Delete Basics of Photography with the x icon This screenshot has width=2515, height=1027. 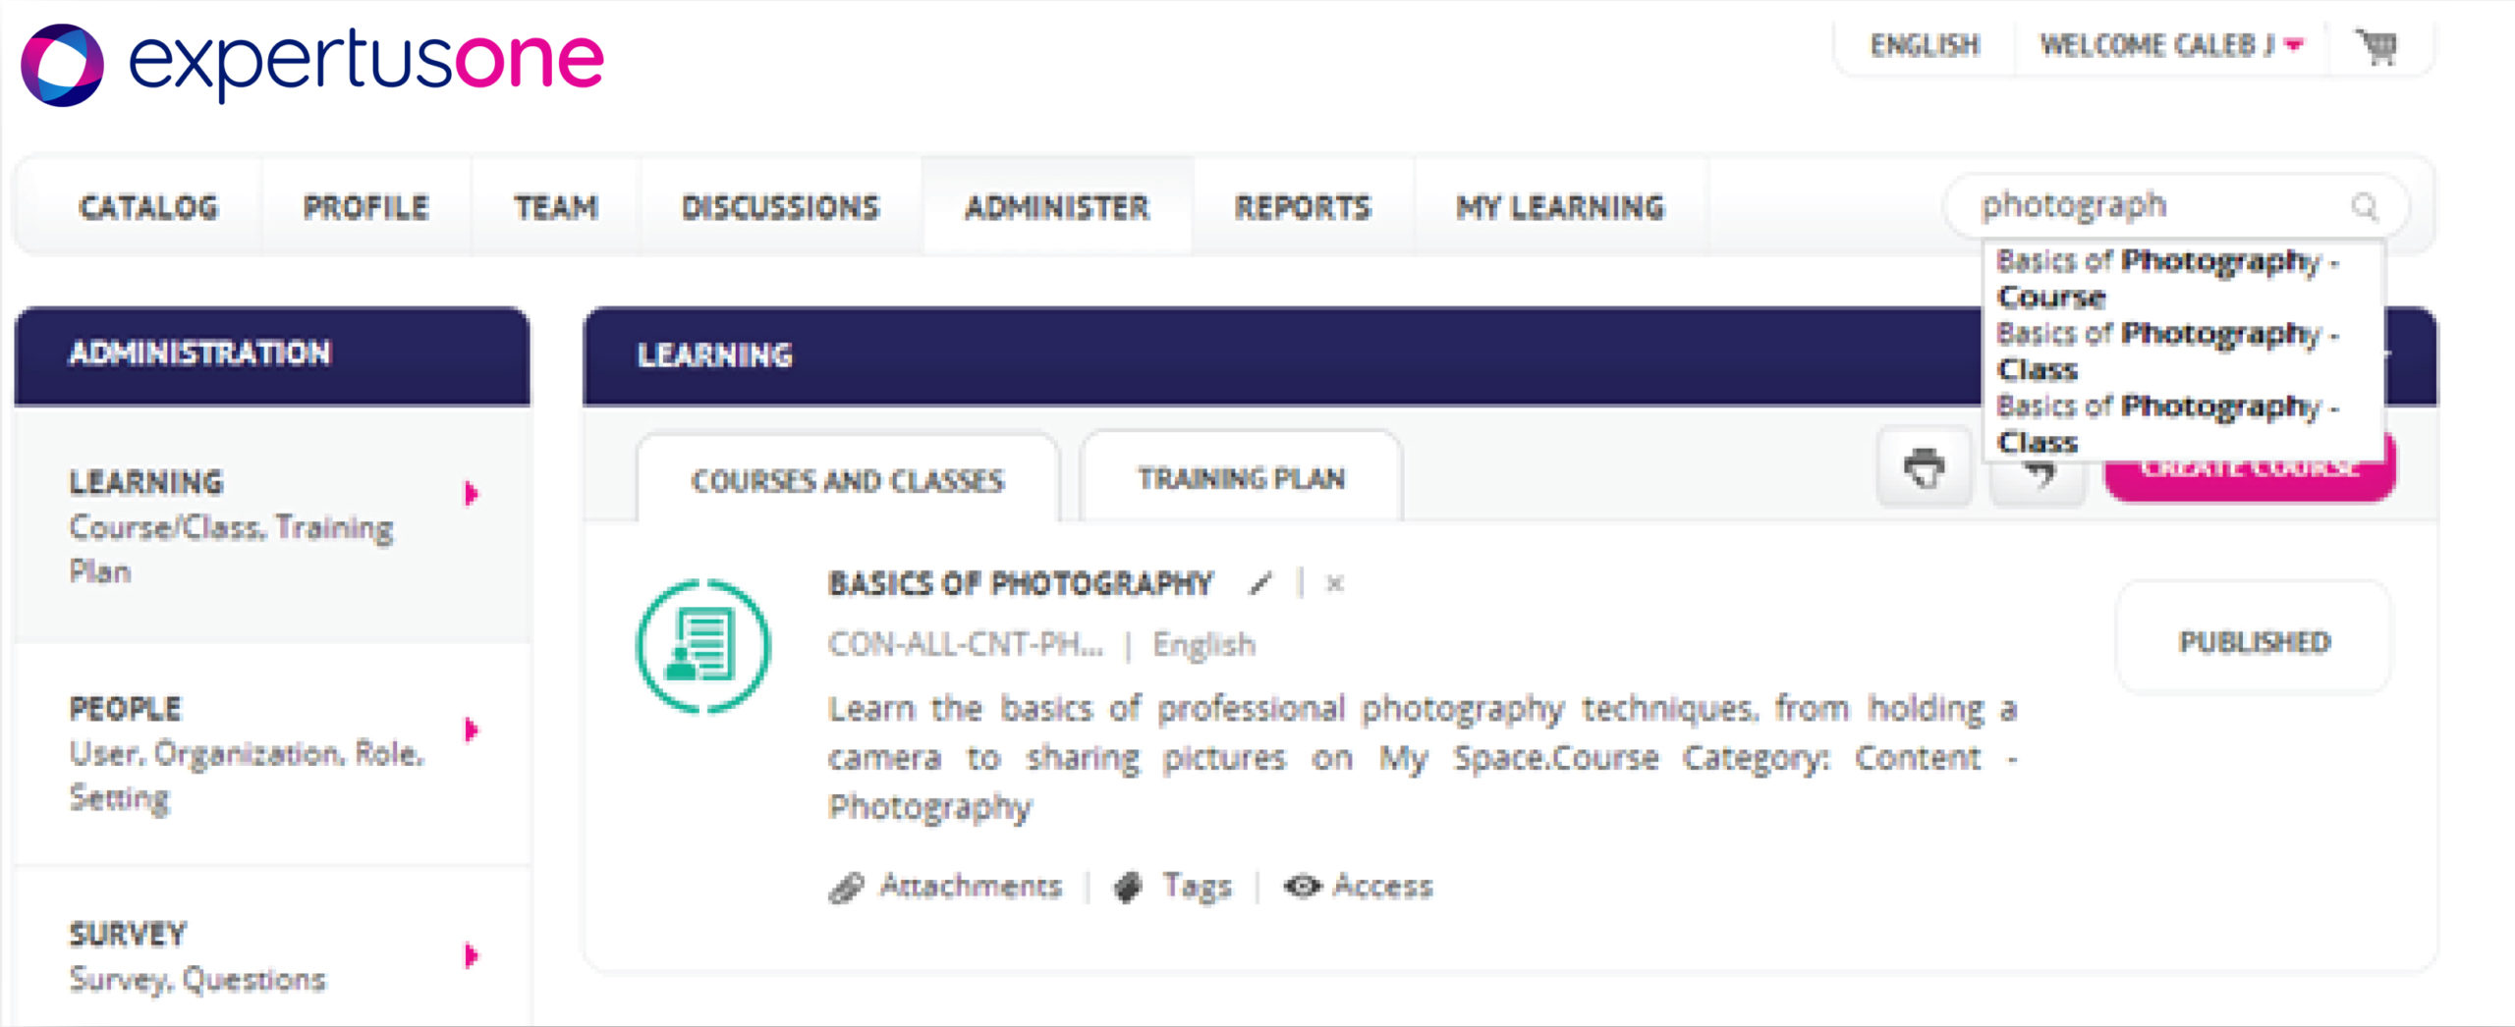pos(1334,584)
